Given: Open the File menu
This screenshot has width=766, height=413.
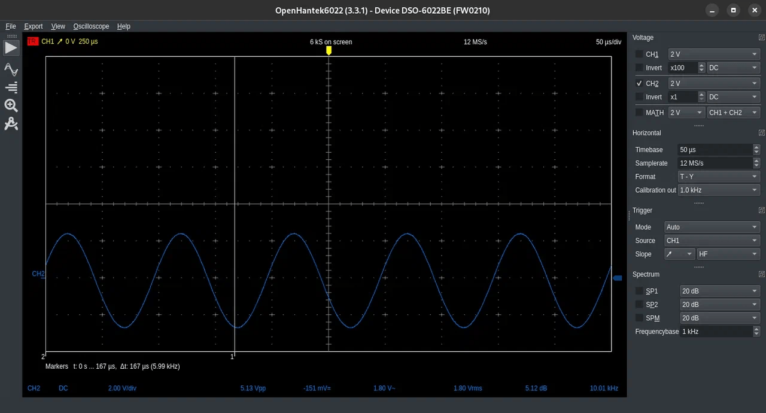Looking at the screenshot, I should pos(11,26).
